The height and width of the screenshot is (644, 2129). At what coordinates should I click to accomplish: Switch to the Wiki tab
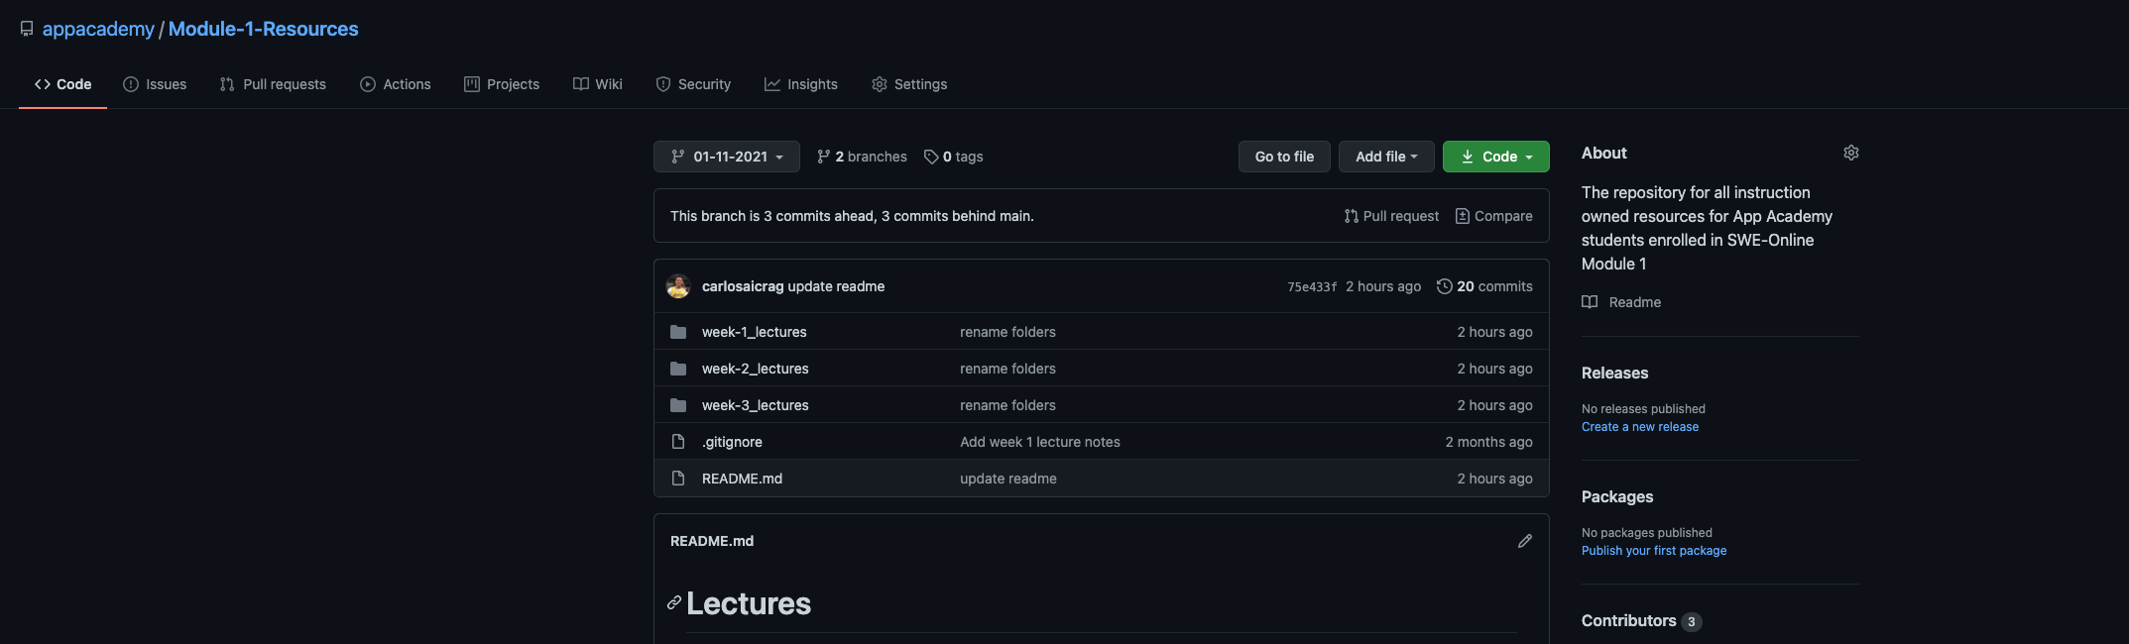[598, 84]
